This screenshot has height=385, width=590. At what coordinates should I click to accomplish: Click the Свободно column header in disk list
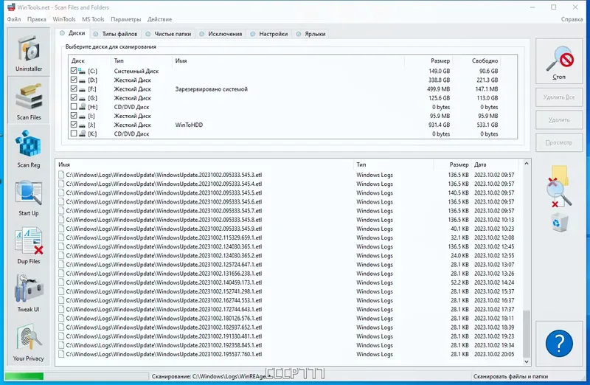pos(476,60)
